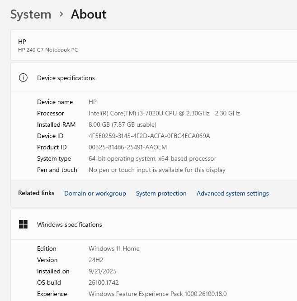Click Installed on date 9/21/2025
This screenshot has height=301, width=297.
(102, 271)
